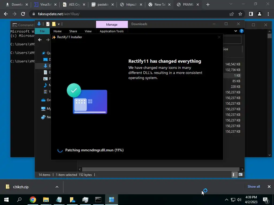Open File Explorer from the taskbar
This screenshot has width=274, height=205.
pos(46,200)
